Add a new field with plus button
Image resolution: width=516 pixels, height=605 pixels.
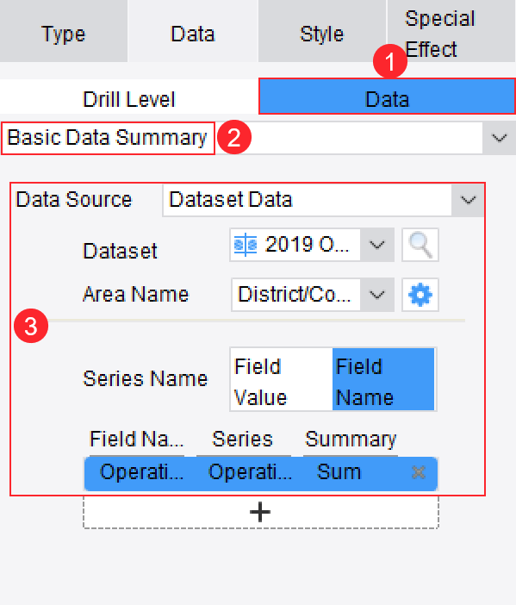(x=261, y=512)
